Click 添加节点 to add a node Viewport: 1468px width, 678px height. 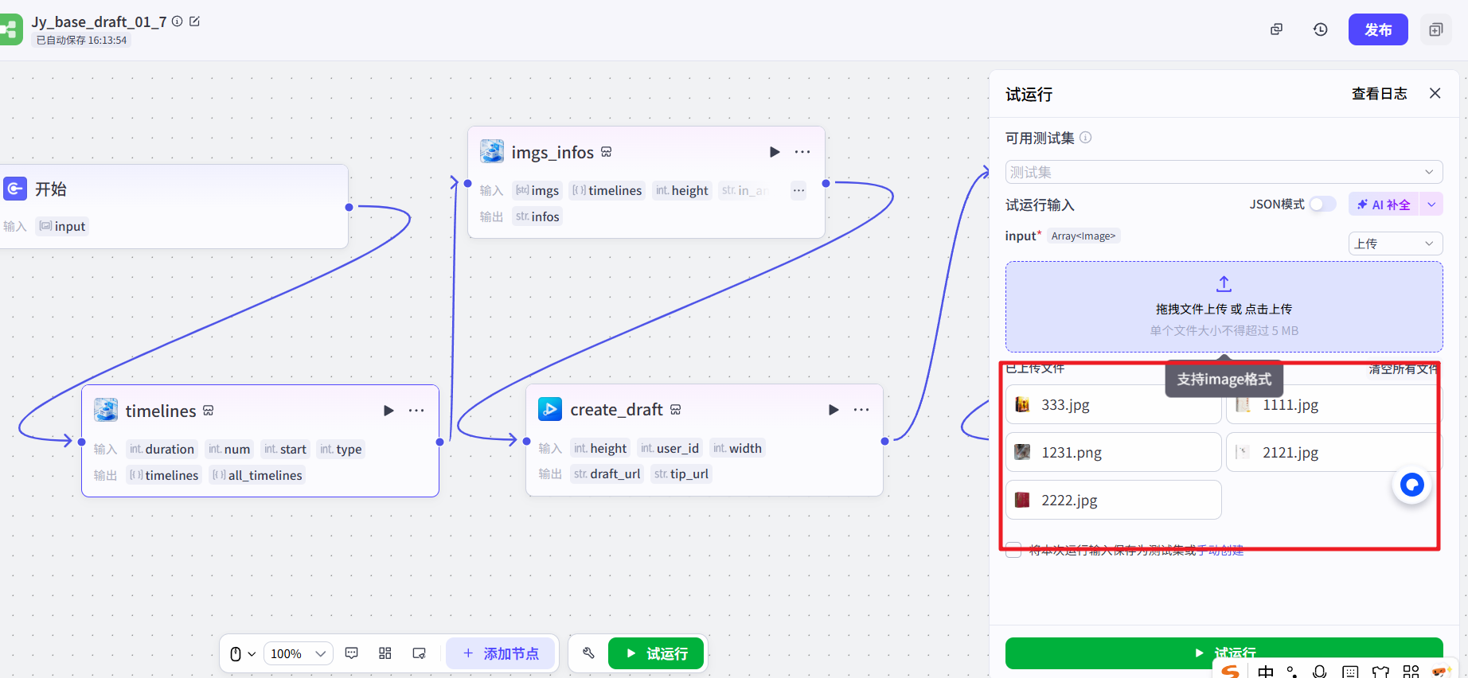point(501,653)
